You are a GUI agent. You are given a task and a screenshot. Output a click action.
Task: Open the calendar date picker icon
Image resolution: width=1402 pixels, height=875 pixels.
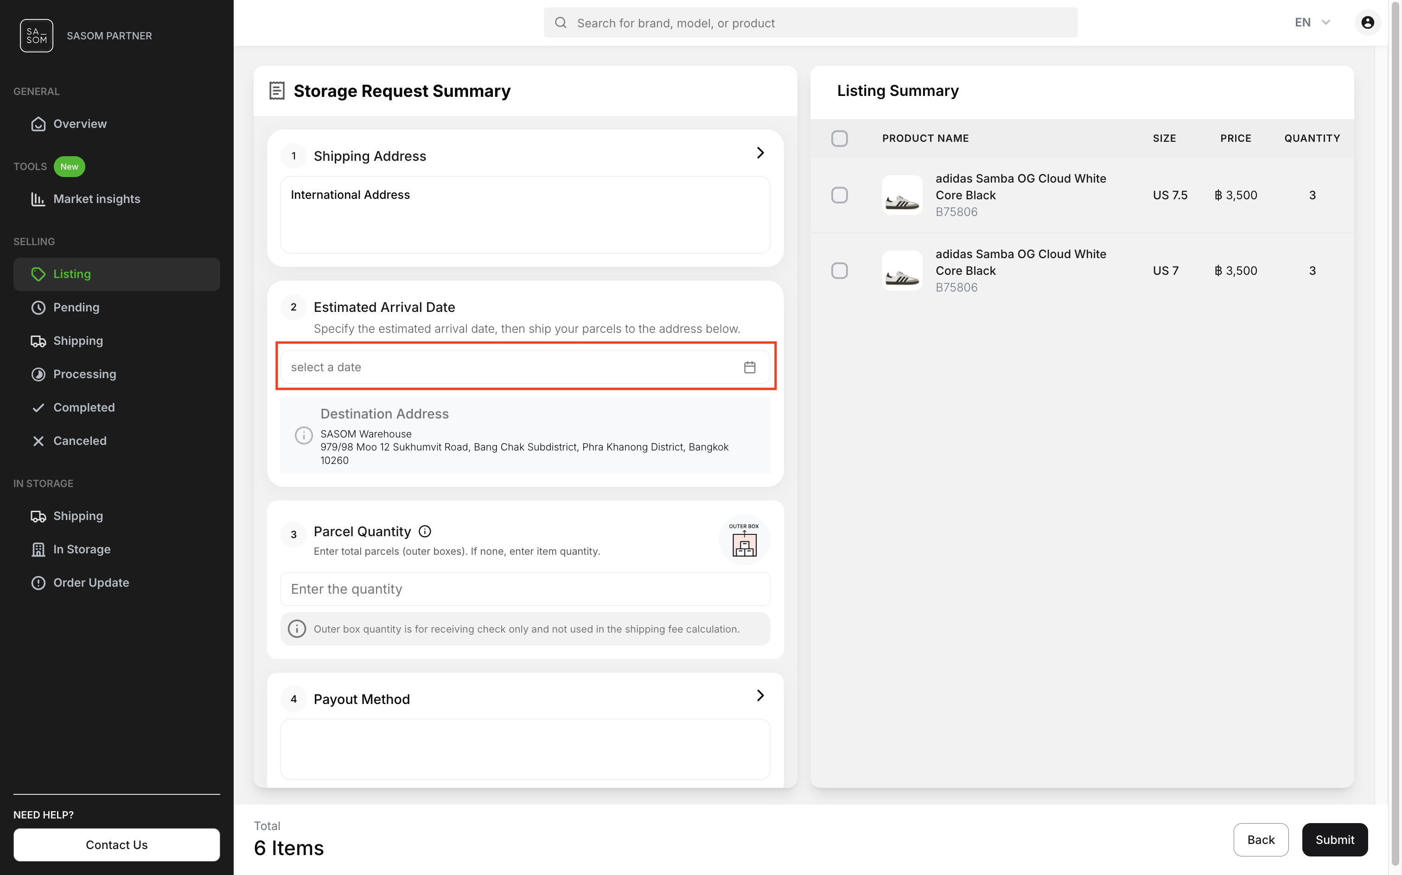tap(750, 367)
